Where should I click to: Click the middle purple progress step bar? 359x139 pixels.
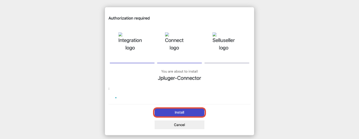click(x=179, y=63)
